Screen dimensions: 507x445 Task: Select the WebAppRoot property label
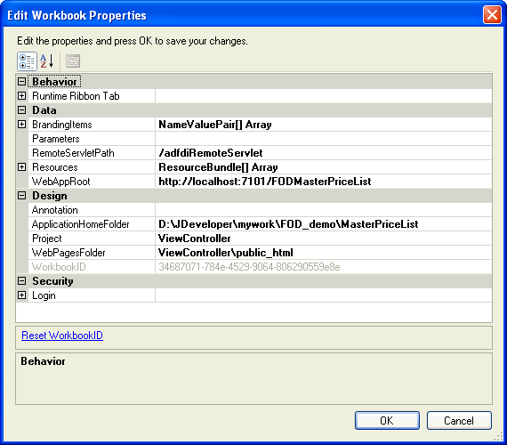tap(60, 182)
